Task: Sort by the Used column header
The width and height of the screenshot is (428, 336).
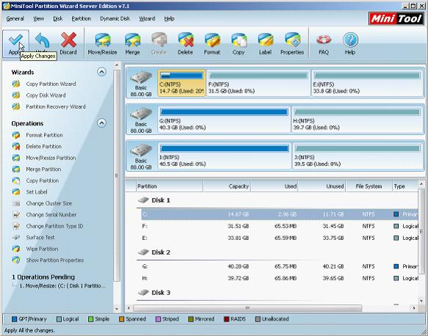Action: coord(275,186)
